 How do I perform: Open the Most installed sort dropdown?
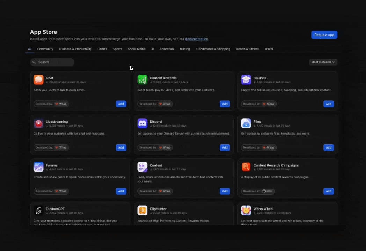click(x=322, y=62)
